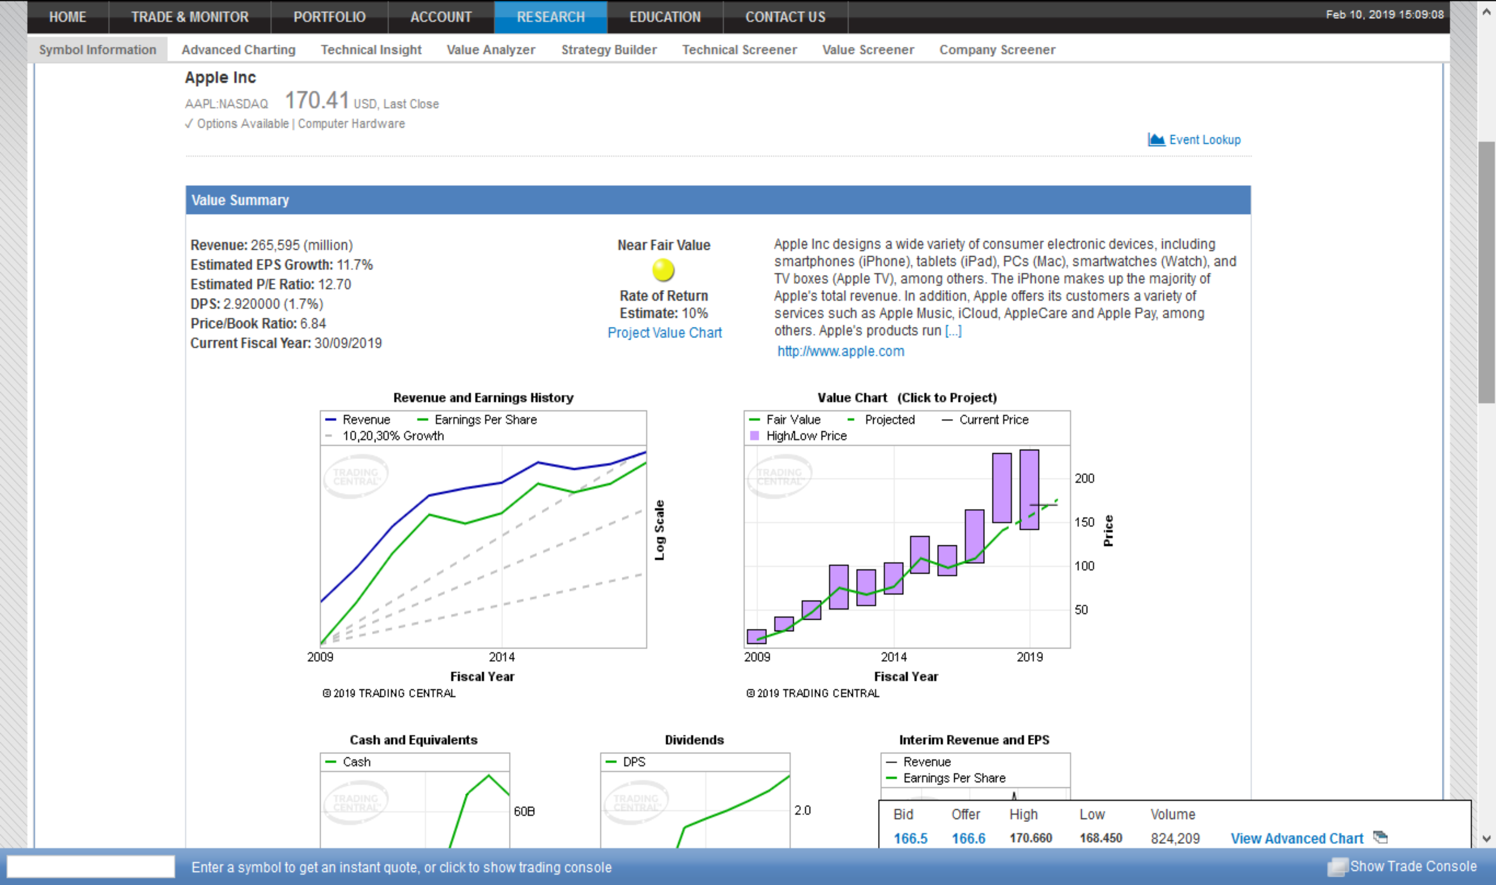Switch to Symbol Information tab

(x=98, y=49)
